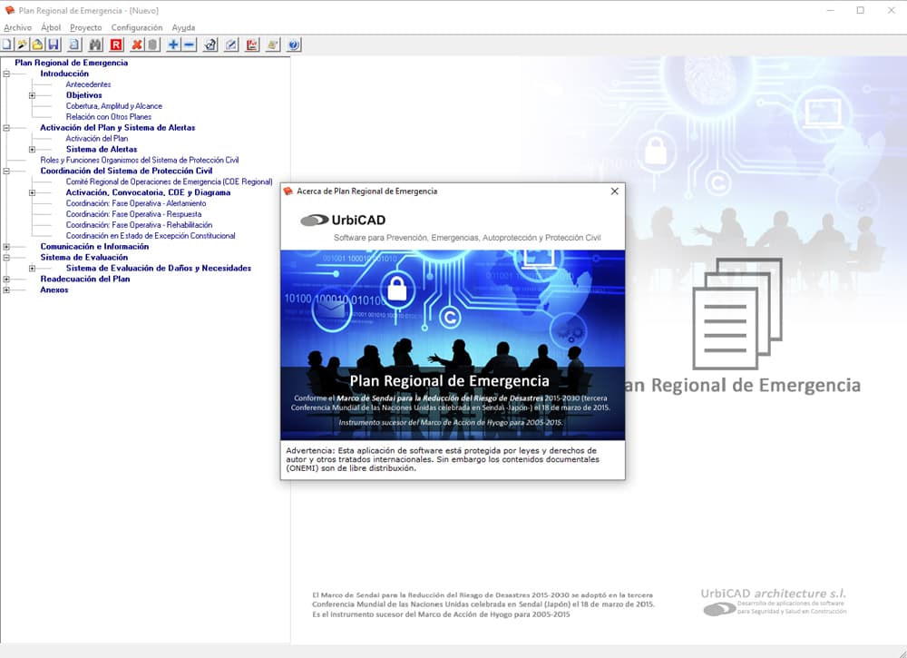Image resolution: width=907 pixels, height=658 pixels.
Task: Click the gray trash can icon
Action: click(x=152, y=44)
